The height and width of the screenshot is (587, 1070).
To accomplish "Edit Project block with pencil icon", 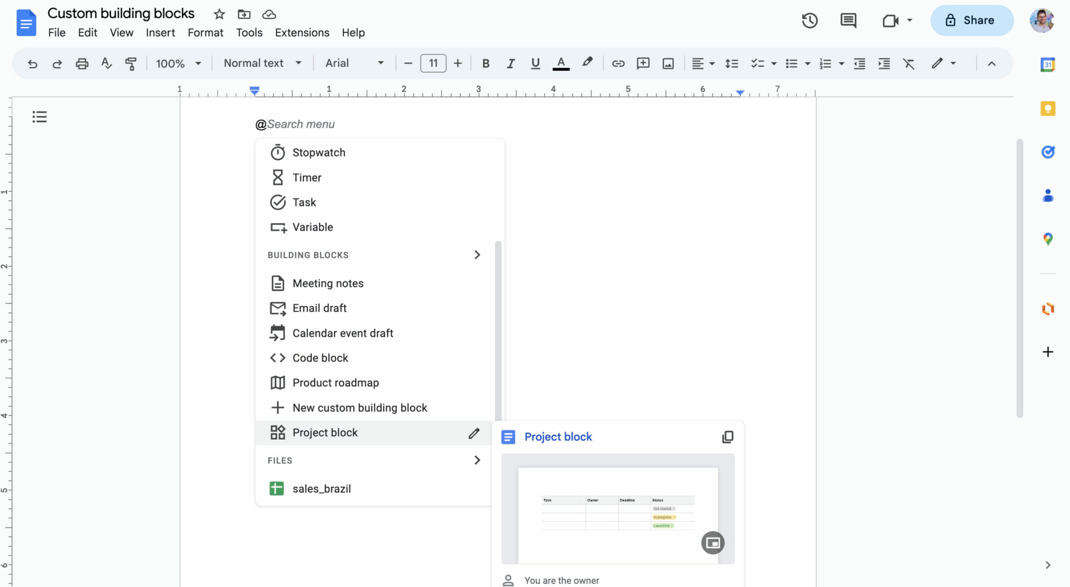I will pos(474,433).
